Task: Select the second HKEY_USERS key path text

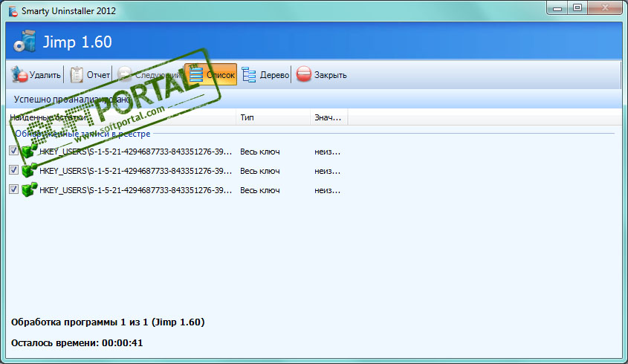Action: [x=136, y=171]
